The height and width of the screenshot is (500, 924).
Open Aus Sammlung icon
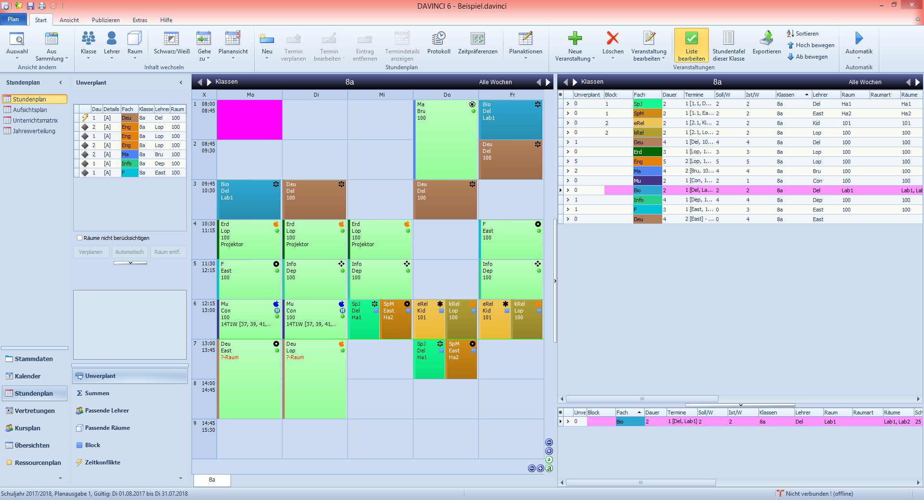pyautogui.click(x=51, y=38)
